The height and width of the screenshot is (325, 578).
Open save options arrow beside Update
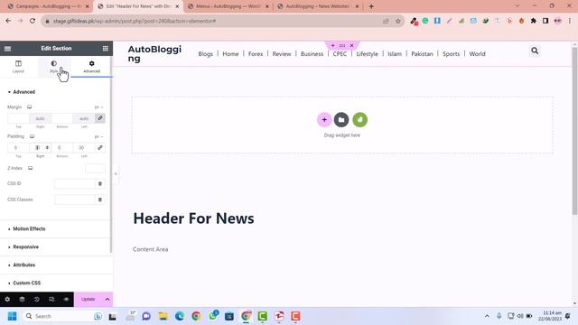click(107, 299)
